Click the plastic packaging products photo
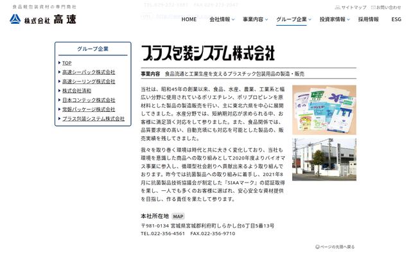 324,110
